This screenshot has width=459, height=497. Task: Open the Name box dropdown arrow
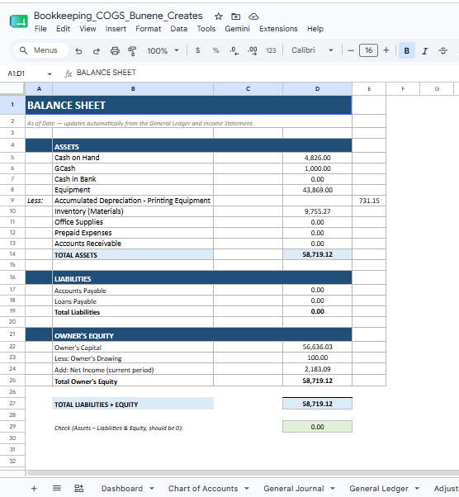[x=50, y=73]
